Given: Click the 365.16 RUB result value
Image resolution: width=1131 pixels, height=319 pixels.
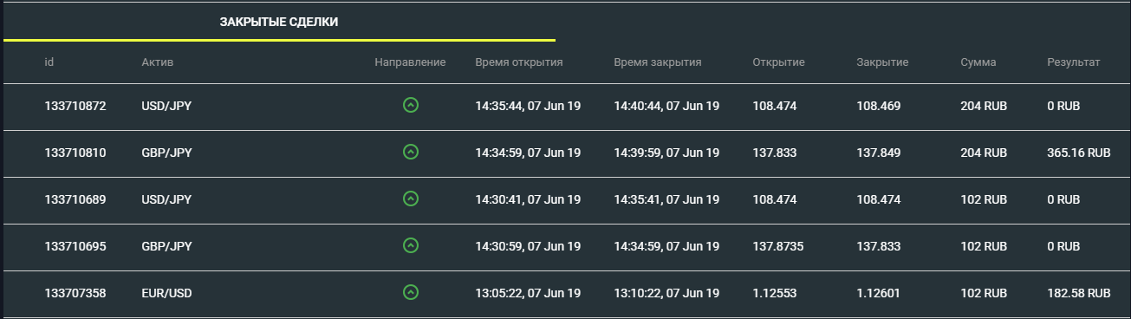Looking at the screenshot, I should (1079, 153).
